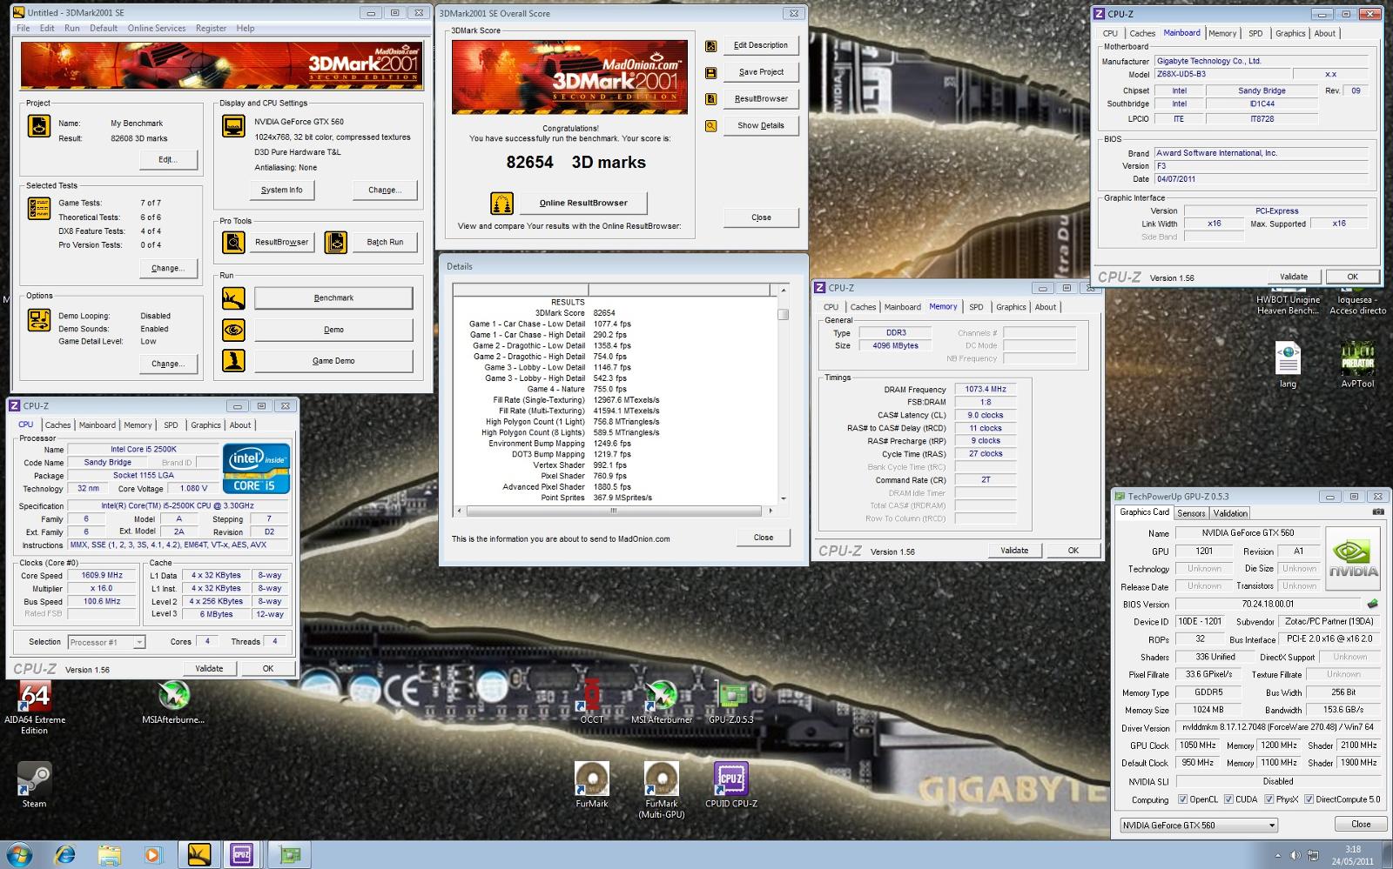This screenshot has width=1393, height=869.
Task: Open the File menu in 3DMark2001
Action: (24, 28)
